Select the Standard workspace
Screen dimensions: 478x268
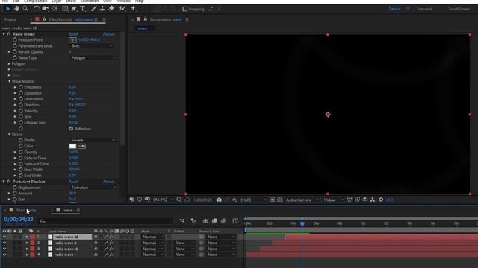[425, 9]
